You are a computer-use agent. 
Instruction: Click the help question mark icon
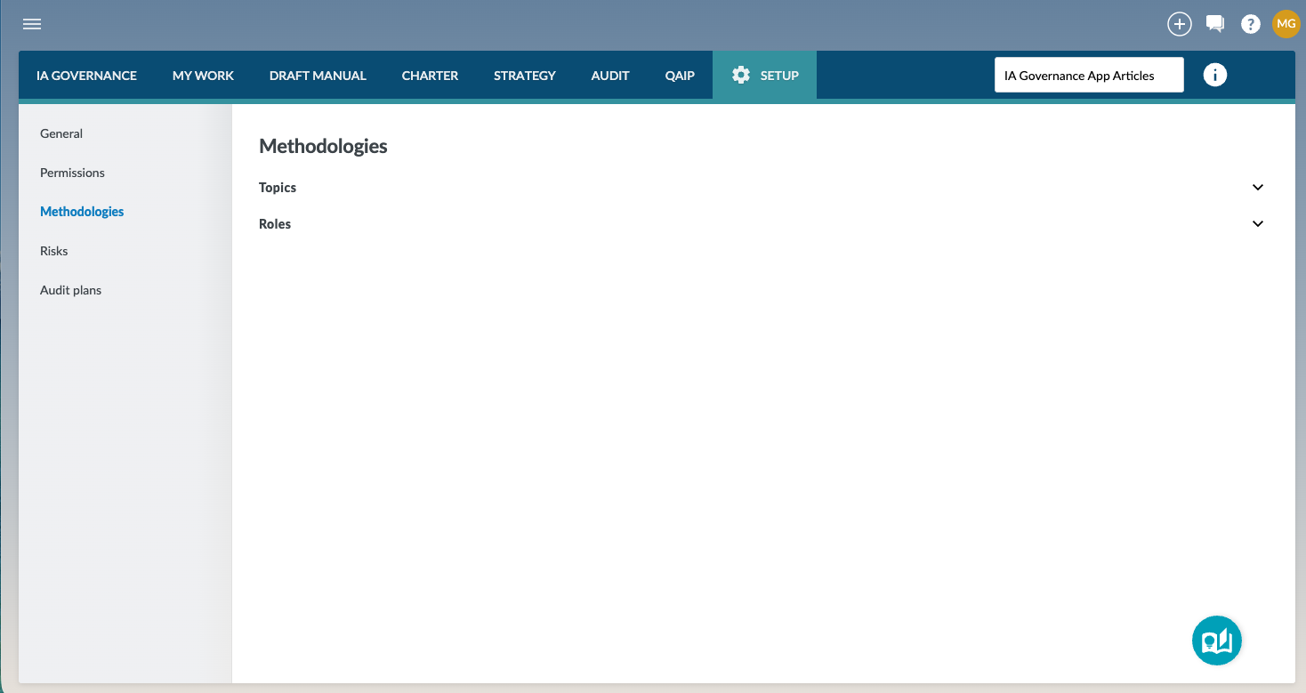click(1250, 25)
